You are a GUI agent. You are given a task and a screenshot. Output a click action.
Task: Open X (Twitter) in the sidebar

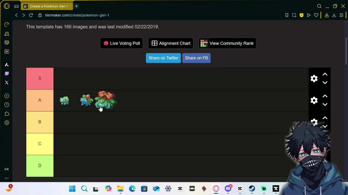(7, 83)
